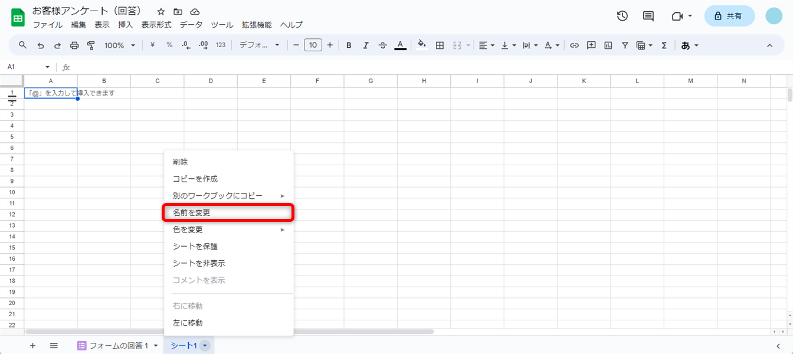Click the search magnifier icon in toolbar
Screen dimensions: 793x354
tap(23, 45)
